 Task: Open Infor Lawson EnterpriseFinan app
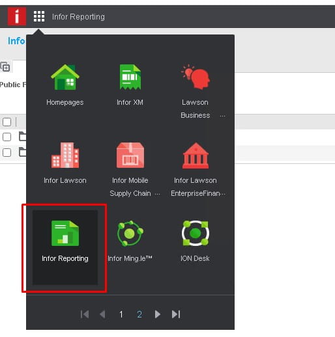point(195,170)
